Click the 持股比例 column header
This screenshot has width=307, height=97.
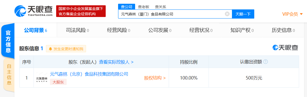pyautogui.click(x=189, y=62)
